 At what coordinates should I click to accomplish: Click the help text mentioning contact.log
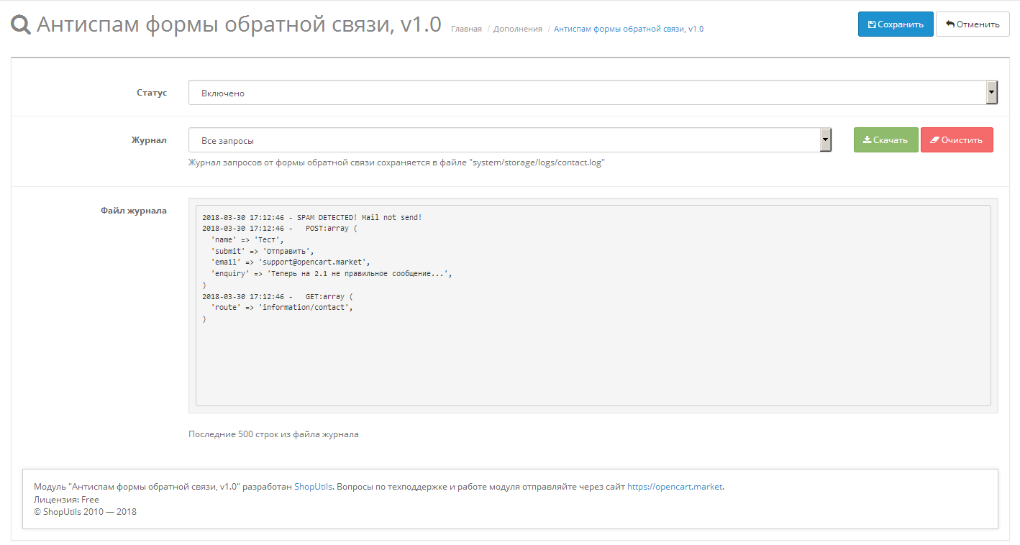coord(396,162)
